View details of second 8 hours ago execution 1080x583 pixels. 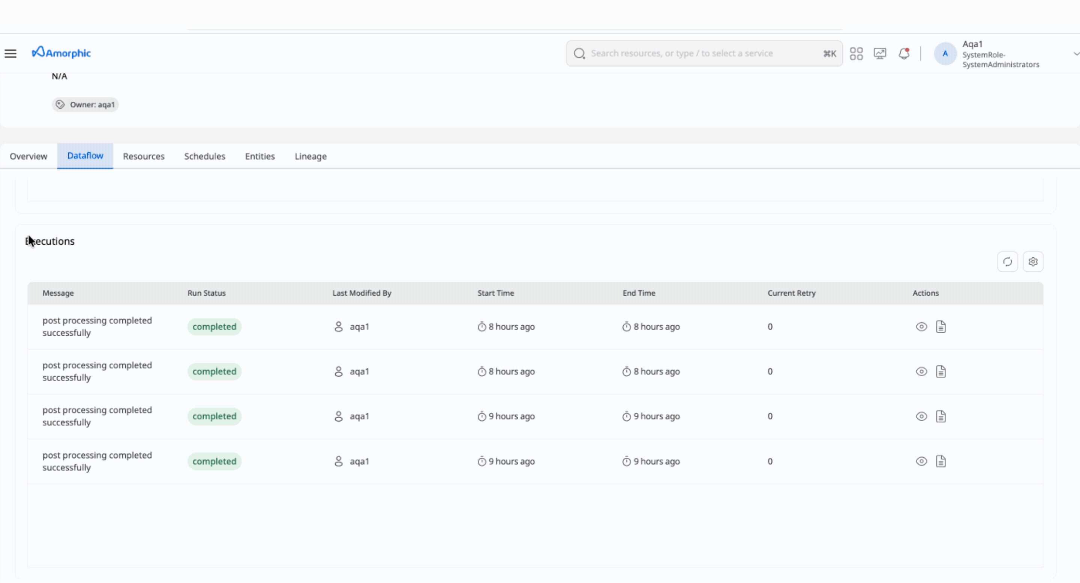[921, 372]
